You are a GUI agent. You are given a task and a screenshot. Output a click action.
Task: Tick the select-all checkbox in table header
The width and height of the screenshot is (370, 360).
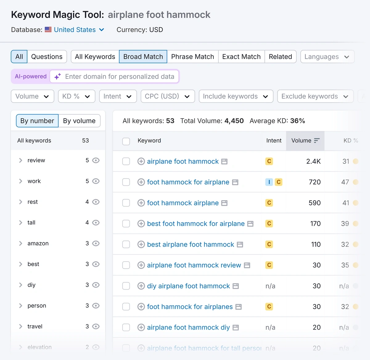(126, 141)
